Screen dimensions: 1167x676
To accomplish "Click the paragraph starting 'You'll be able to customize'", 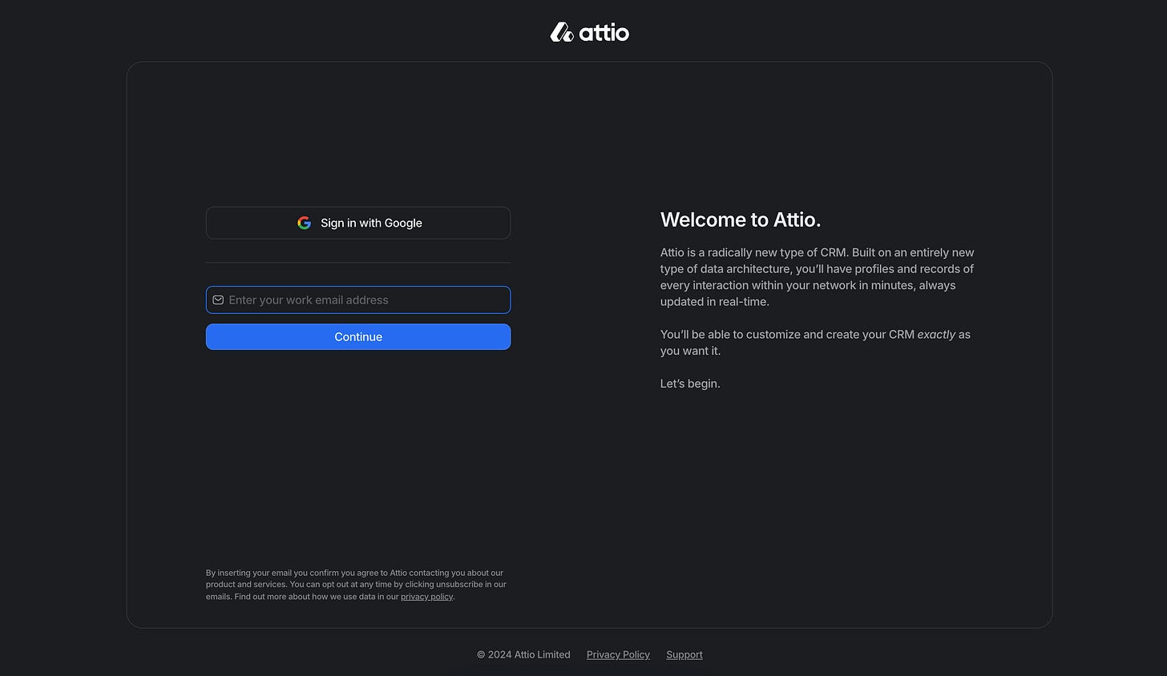I will coord(815,343).
